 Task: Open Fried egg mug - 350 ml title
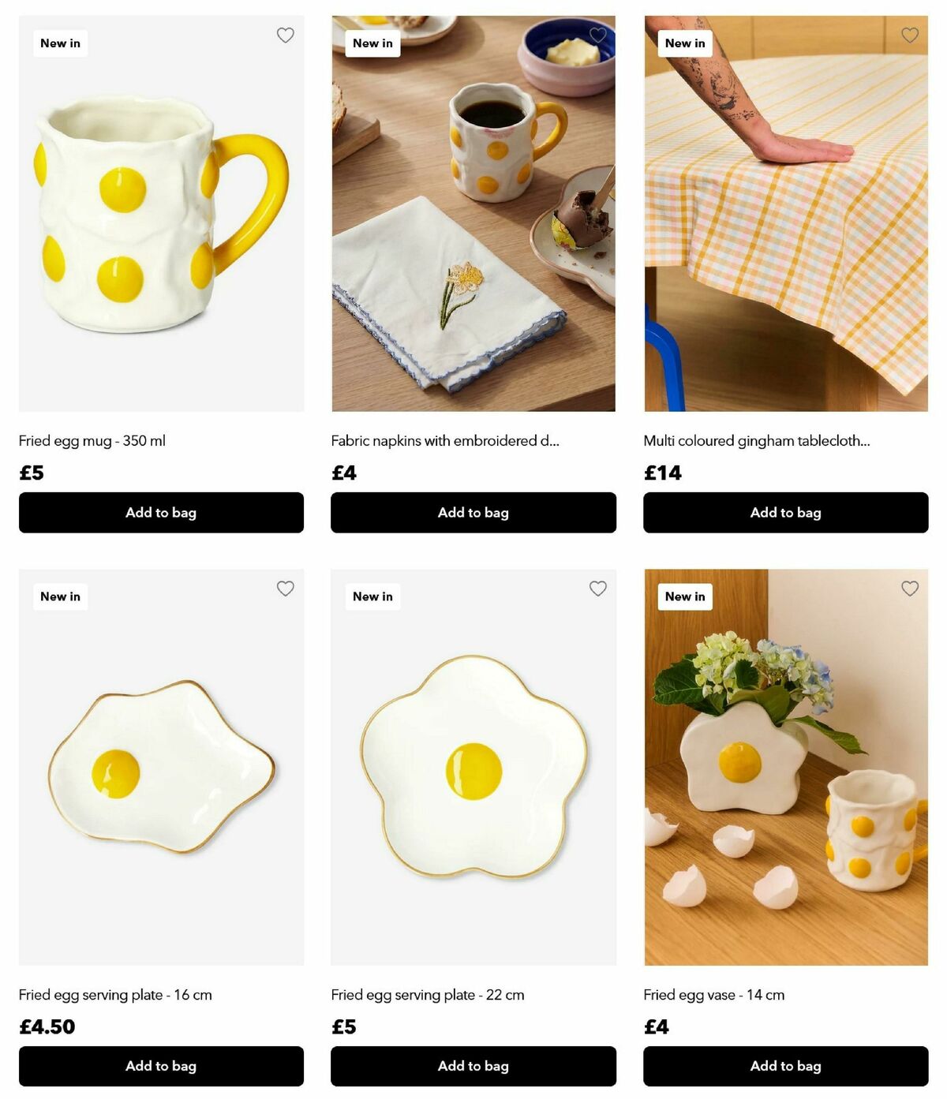(92, 441)
